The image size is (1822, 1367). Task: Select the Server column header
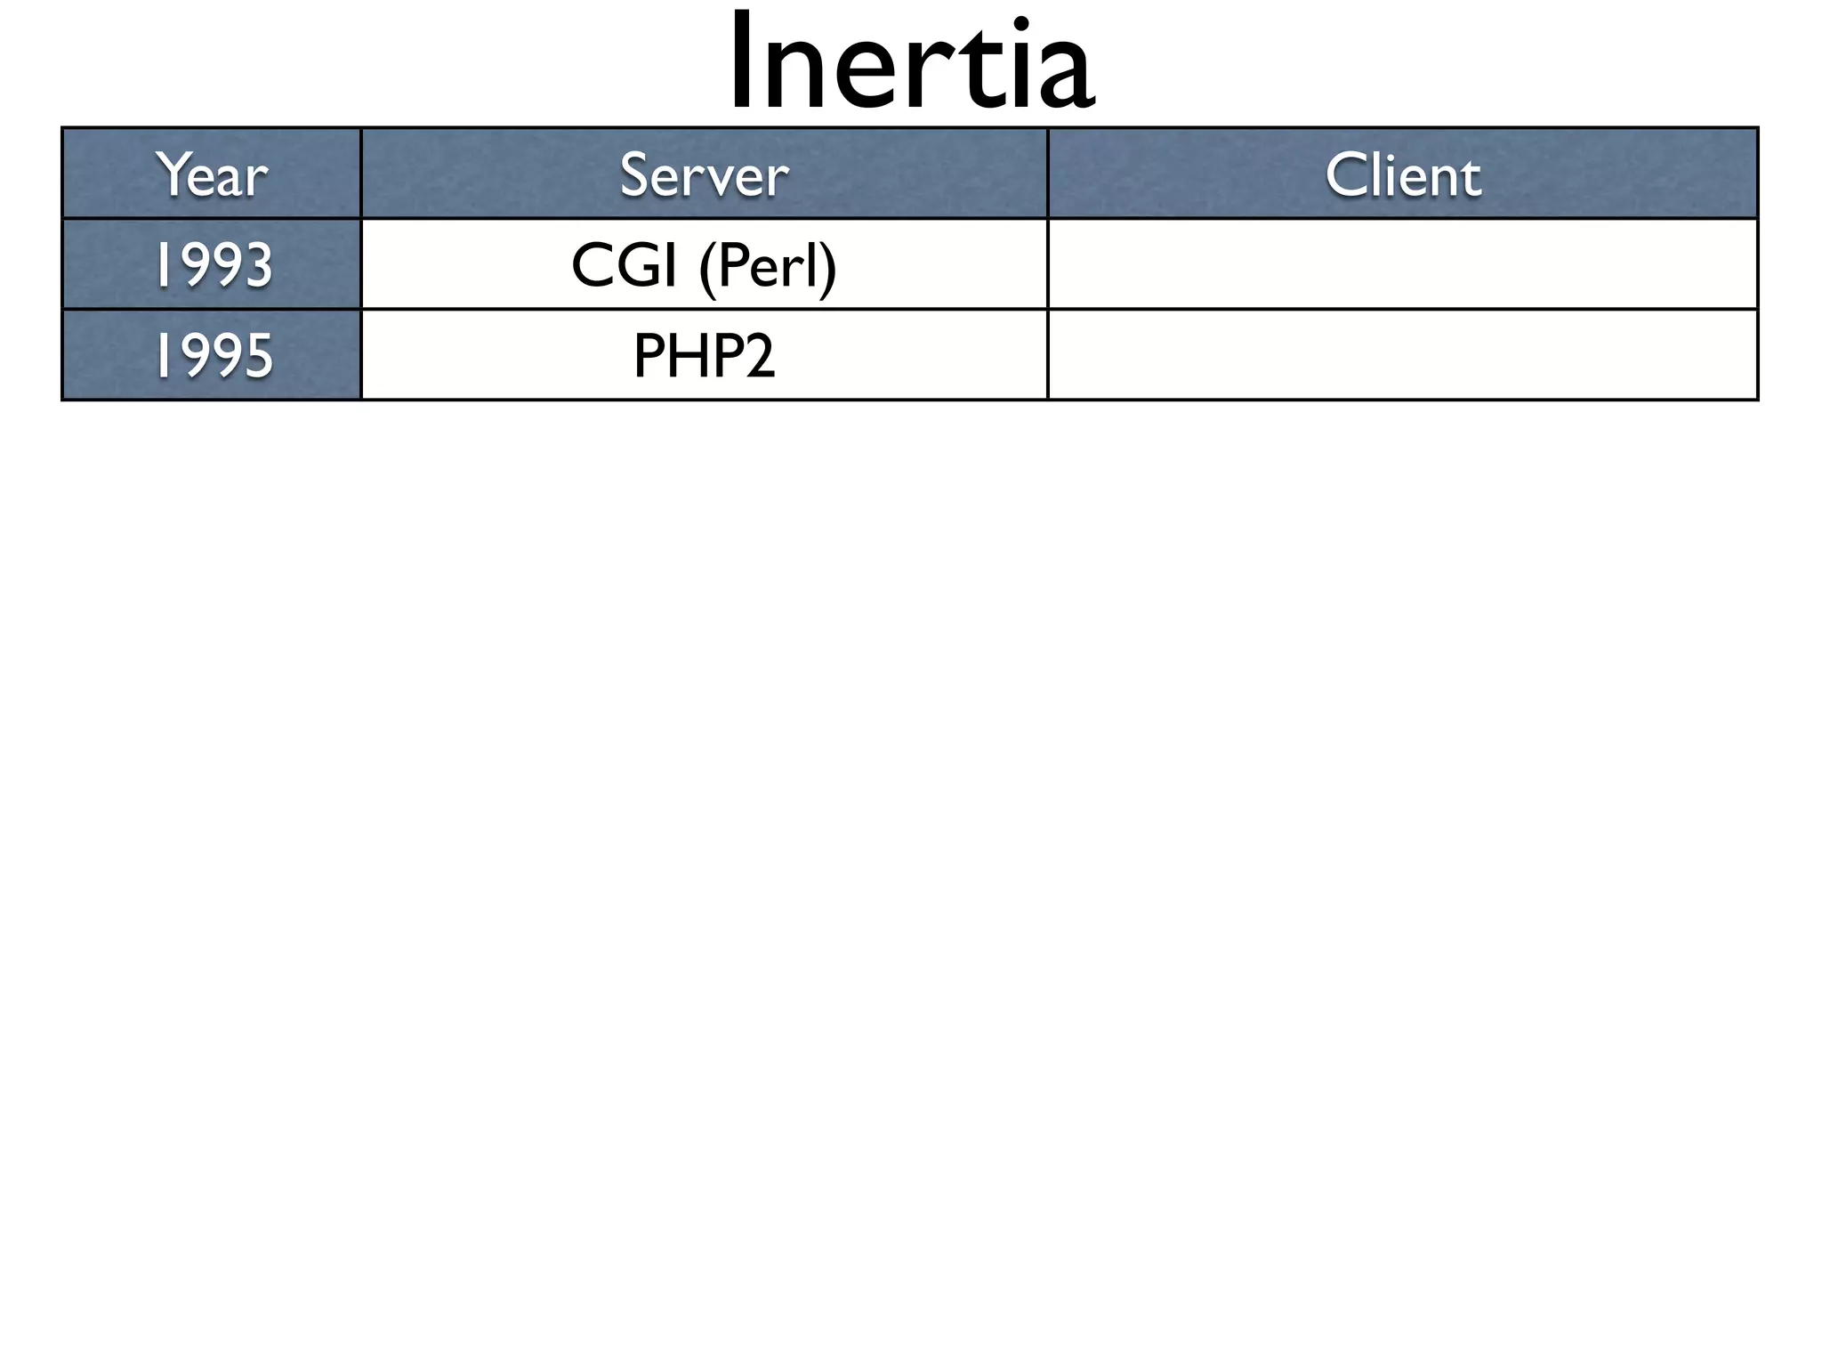[x=705, y=174]
